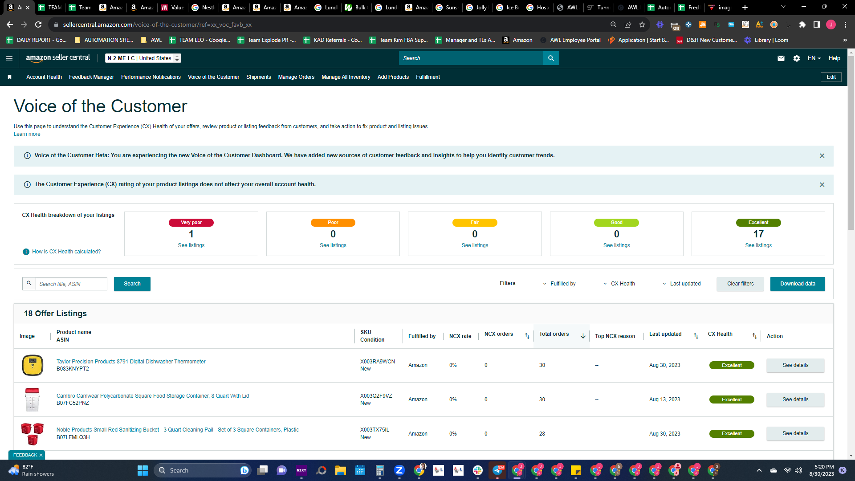Click the Search title, ASIN input field
This screenshot has height=481, width=855.
pos(71,284)
